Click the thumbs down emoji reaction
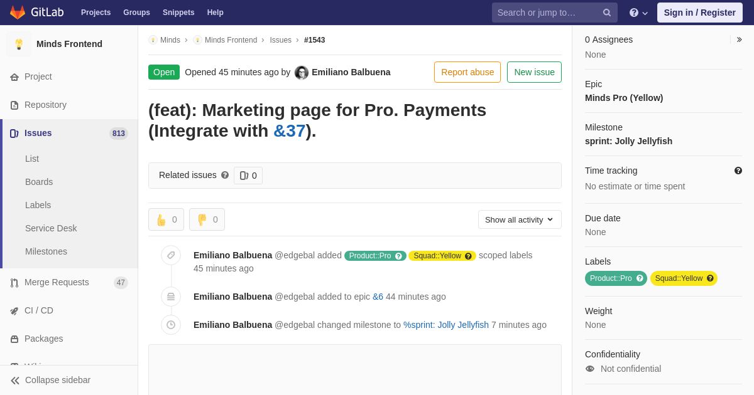Screen dimensions: 754x395 click(x=207, y=219)
